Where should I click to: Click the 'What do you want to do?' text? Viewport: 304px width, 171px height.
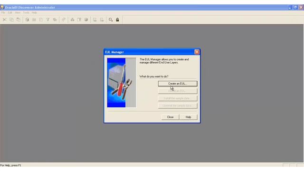pyautogui.click(x=154, y=76)
